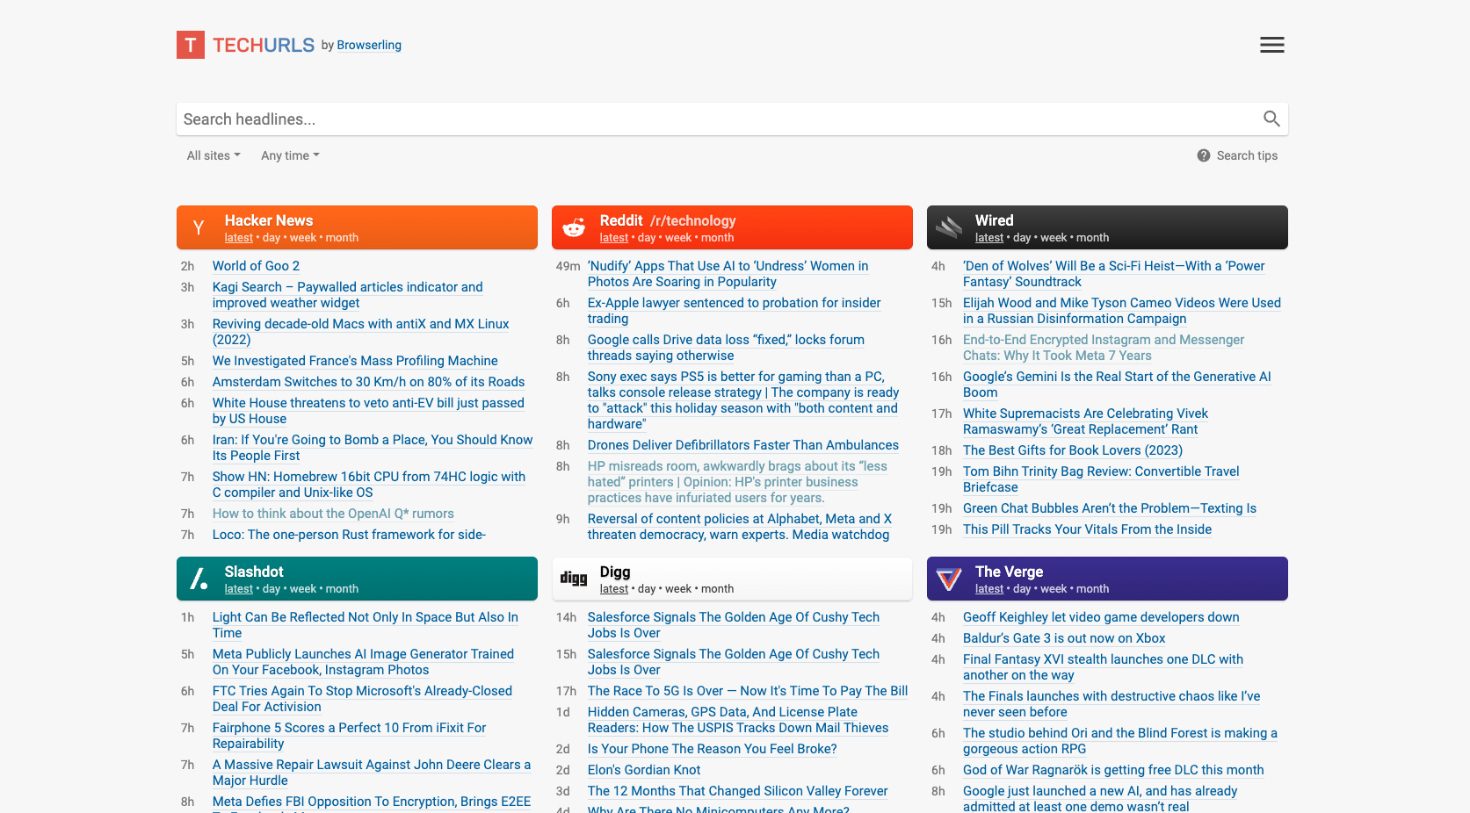The image size is (1470, 813).
Task: Select Wired month tab
Action: coord(1092,238)
